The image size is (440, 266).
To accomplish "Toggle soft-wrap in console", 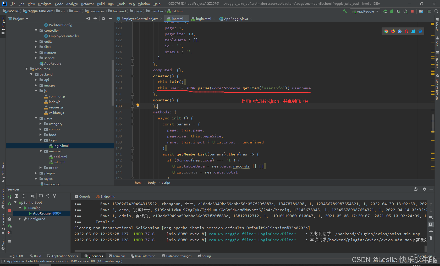I will pos(431,218).
